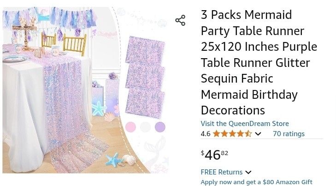Expand the FREE Returns chevron

248,172
